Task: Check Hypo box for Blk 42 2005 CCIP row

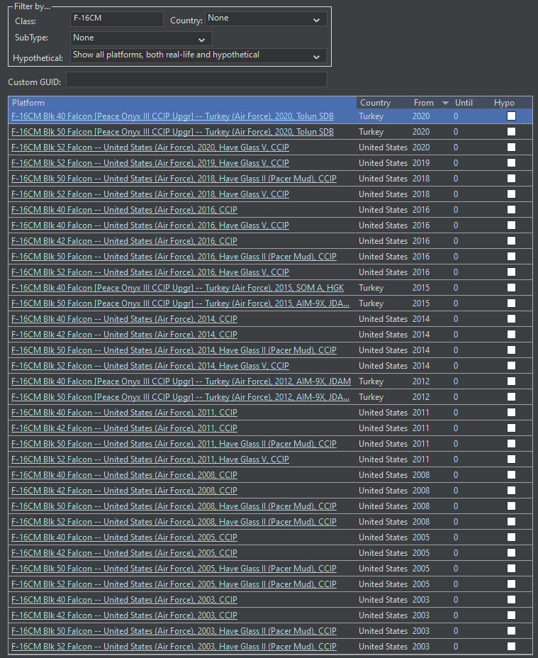Action: pyautogui.click(x=511, y=553)
